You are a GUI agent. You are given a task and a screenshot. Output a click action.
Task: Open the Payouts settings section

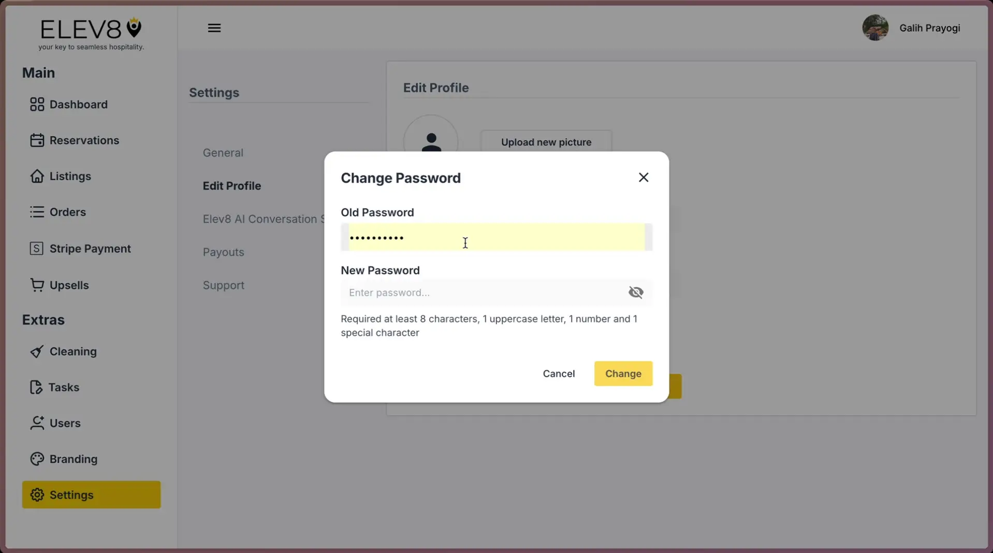click(x=223, y=252)
